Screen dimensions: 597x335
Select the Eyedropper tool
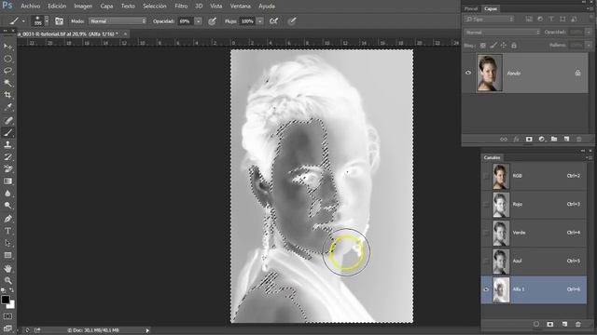(7, 107)
